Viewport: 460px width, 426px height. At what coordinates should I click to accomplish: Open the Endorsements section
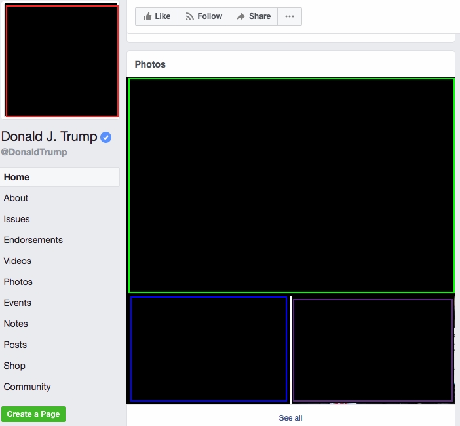coord(33,240)
